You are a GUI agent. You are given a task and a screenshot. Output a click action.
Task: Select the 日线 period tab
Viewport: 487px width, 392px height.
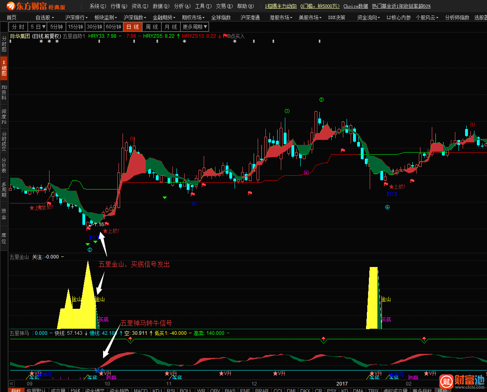point(133,27)
